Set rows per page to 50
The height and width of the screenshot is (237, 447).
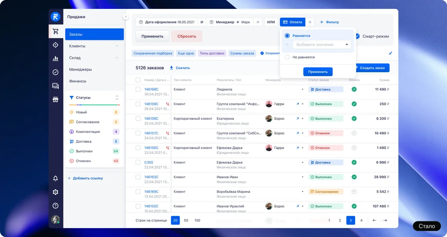(186, 220)
